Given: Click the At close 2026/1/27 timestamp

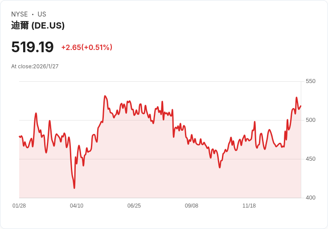Looking at the screenshot, I should pos(35,67).
